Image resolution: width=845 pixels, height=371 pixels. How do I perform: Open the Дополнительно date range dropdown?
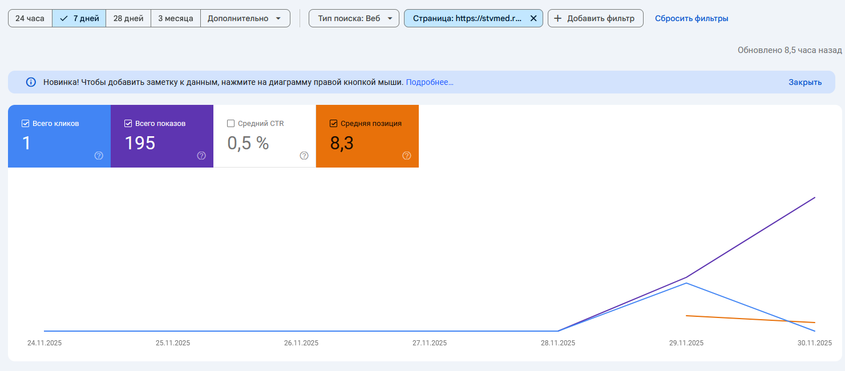click(245, 18)
